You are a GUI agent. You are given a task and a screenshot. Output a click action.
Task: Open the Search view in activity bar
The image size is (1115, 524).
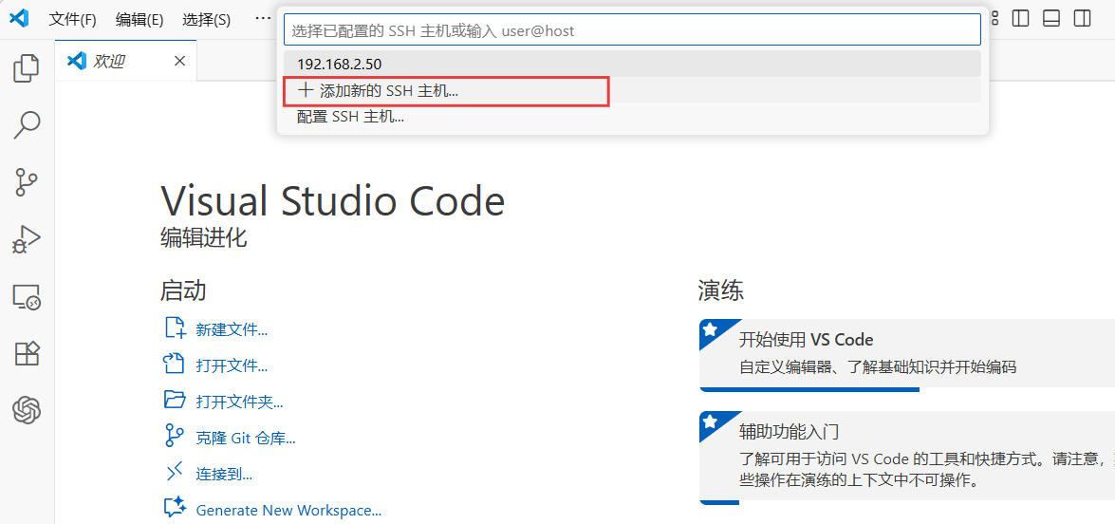coord(27,124)
